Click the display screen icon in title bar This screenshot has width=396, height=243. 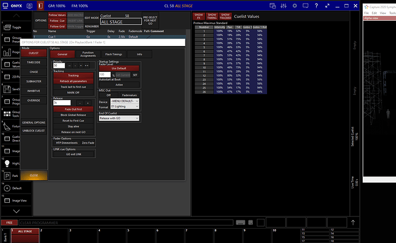click(x=305, y=6)
